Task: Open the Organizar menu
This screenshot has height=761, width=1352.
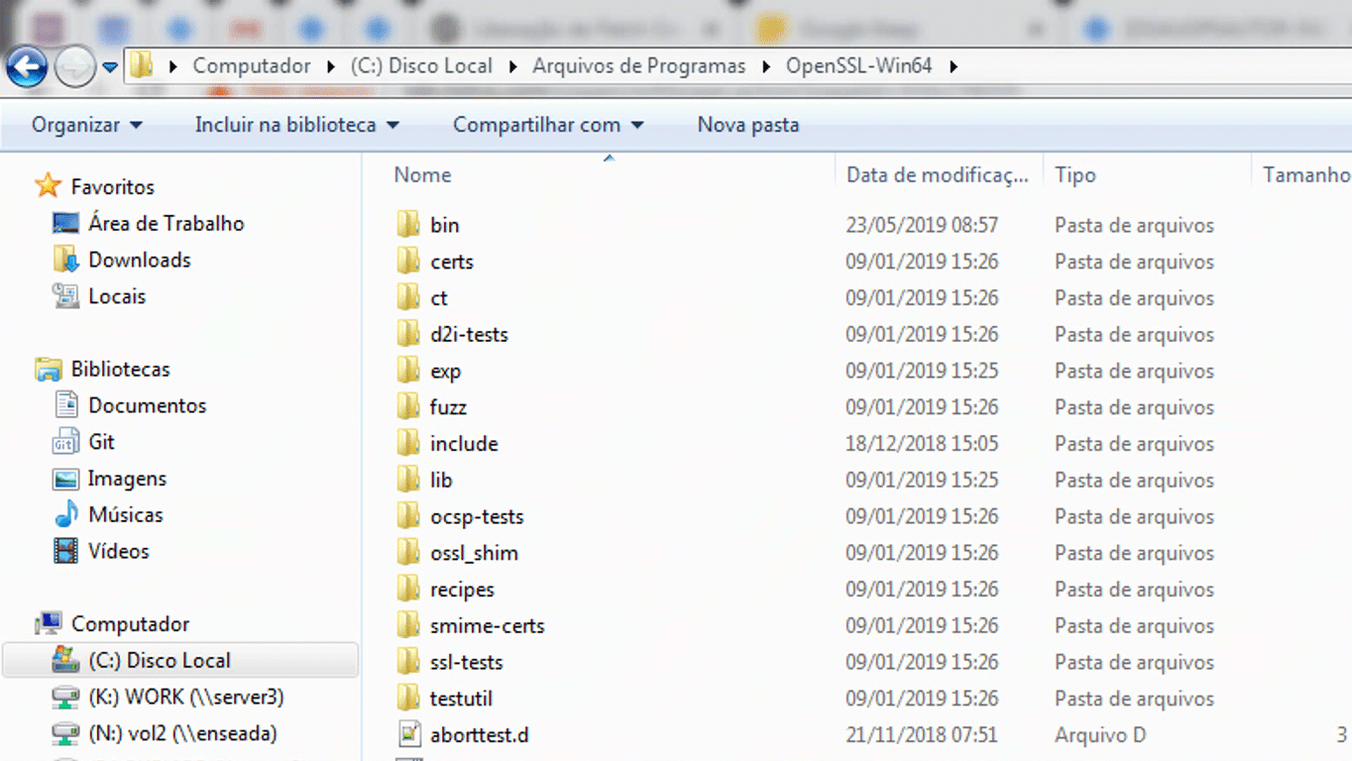Action: [87, 125]
